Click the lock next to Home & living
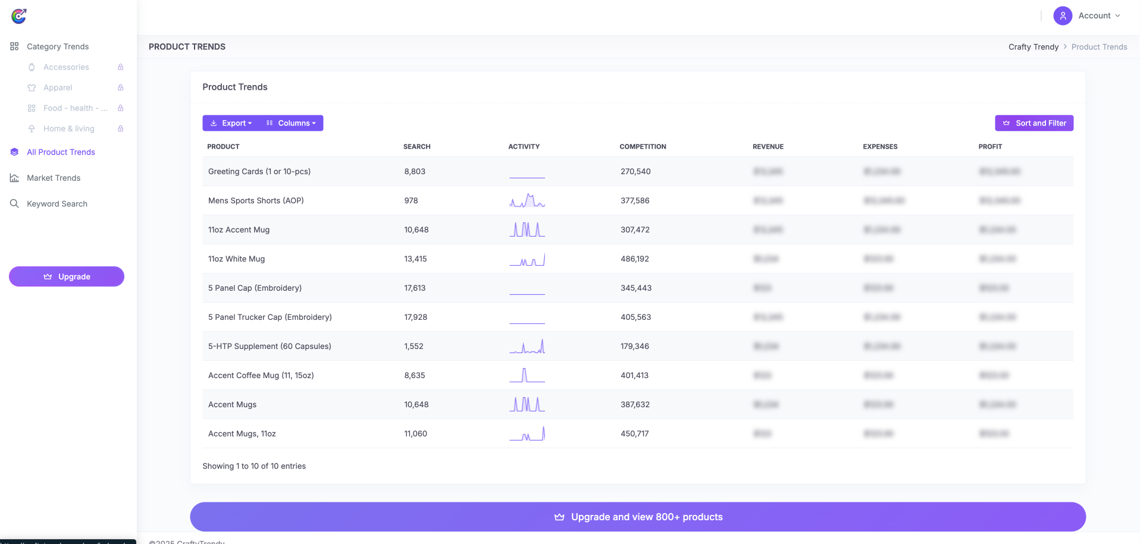1140x544 pixels. click(121, 128)
